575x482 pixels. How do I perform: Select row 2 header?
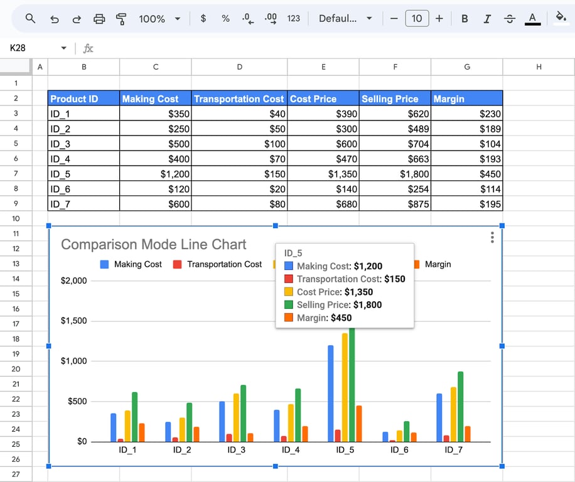(x=16, y=99)
